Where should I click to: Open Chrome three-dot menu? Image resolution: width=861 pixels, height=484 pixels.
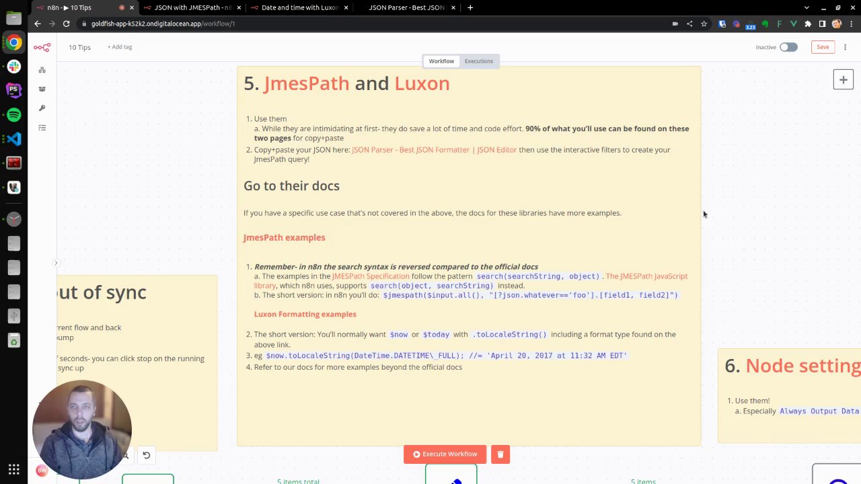850,24
